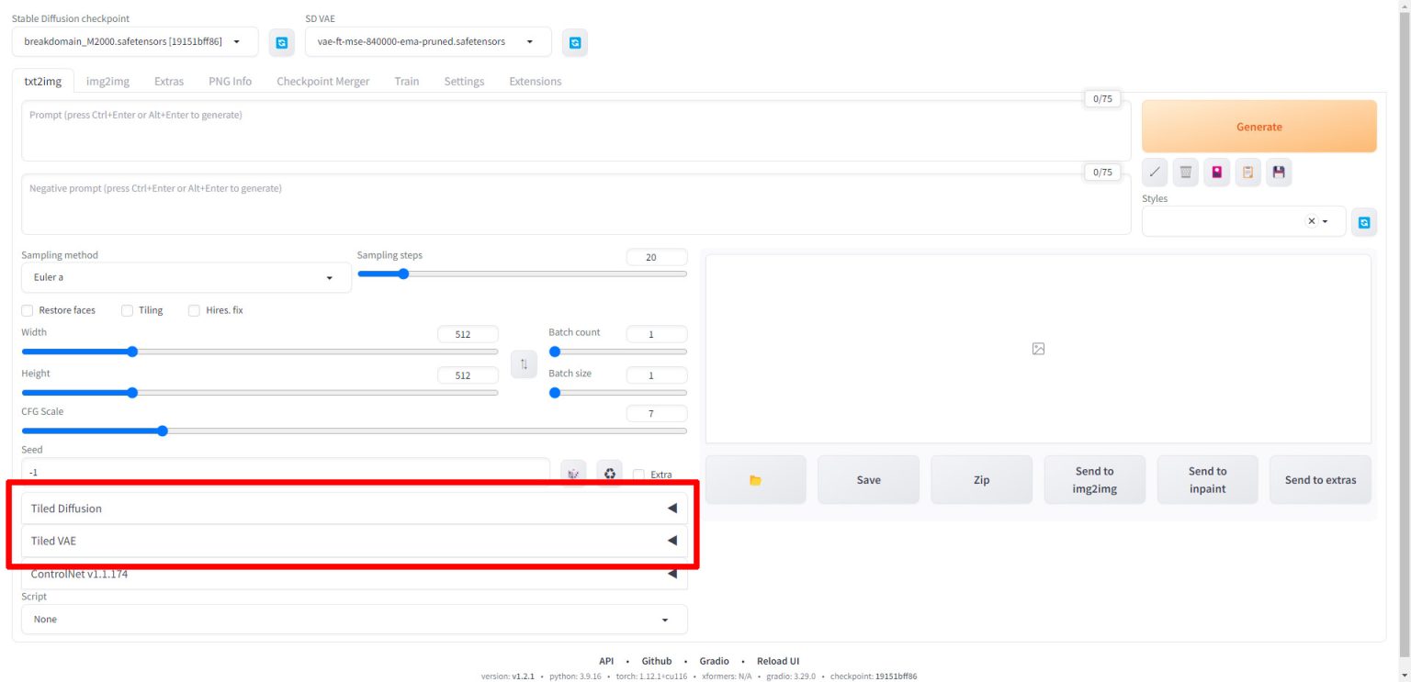This screenshot has height=682, width=1411.
Task: Click the SD VAE refresh icon
Action: (575, 42)
